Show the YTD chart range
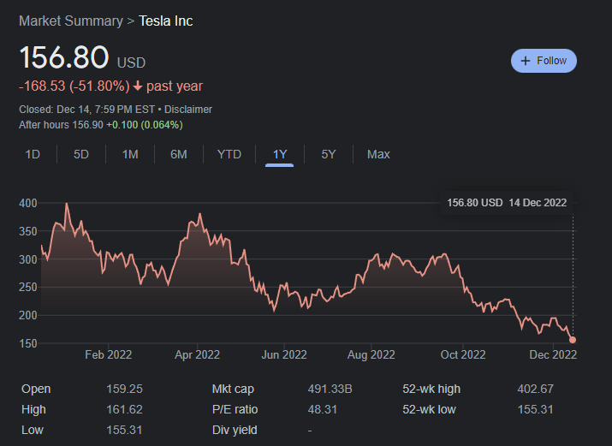This screenshot has height=446, width=612. (229, 155)
